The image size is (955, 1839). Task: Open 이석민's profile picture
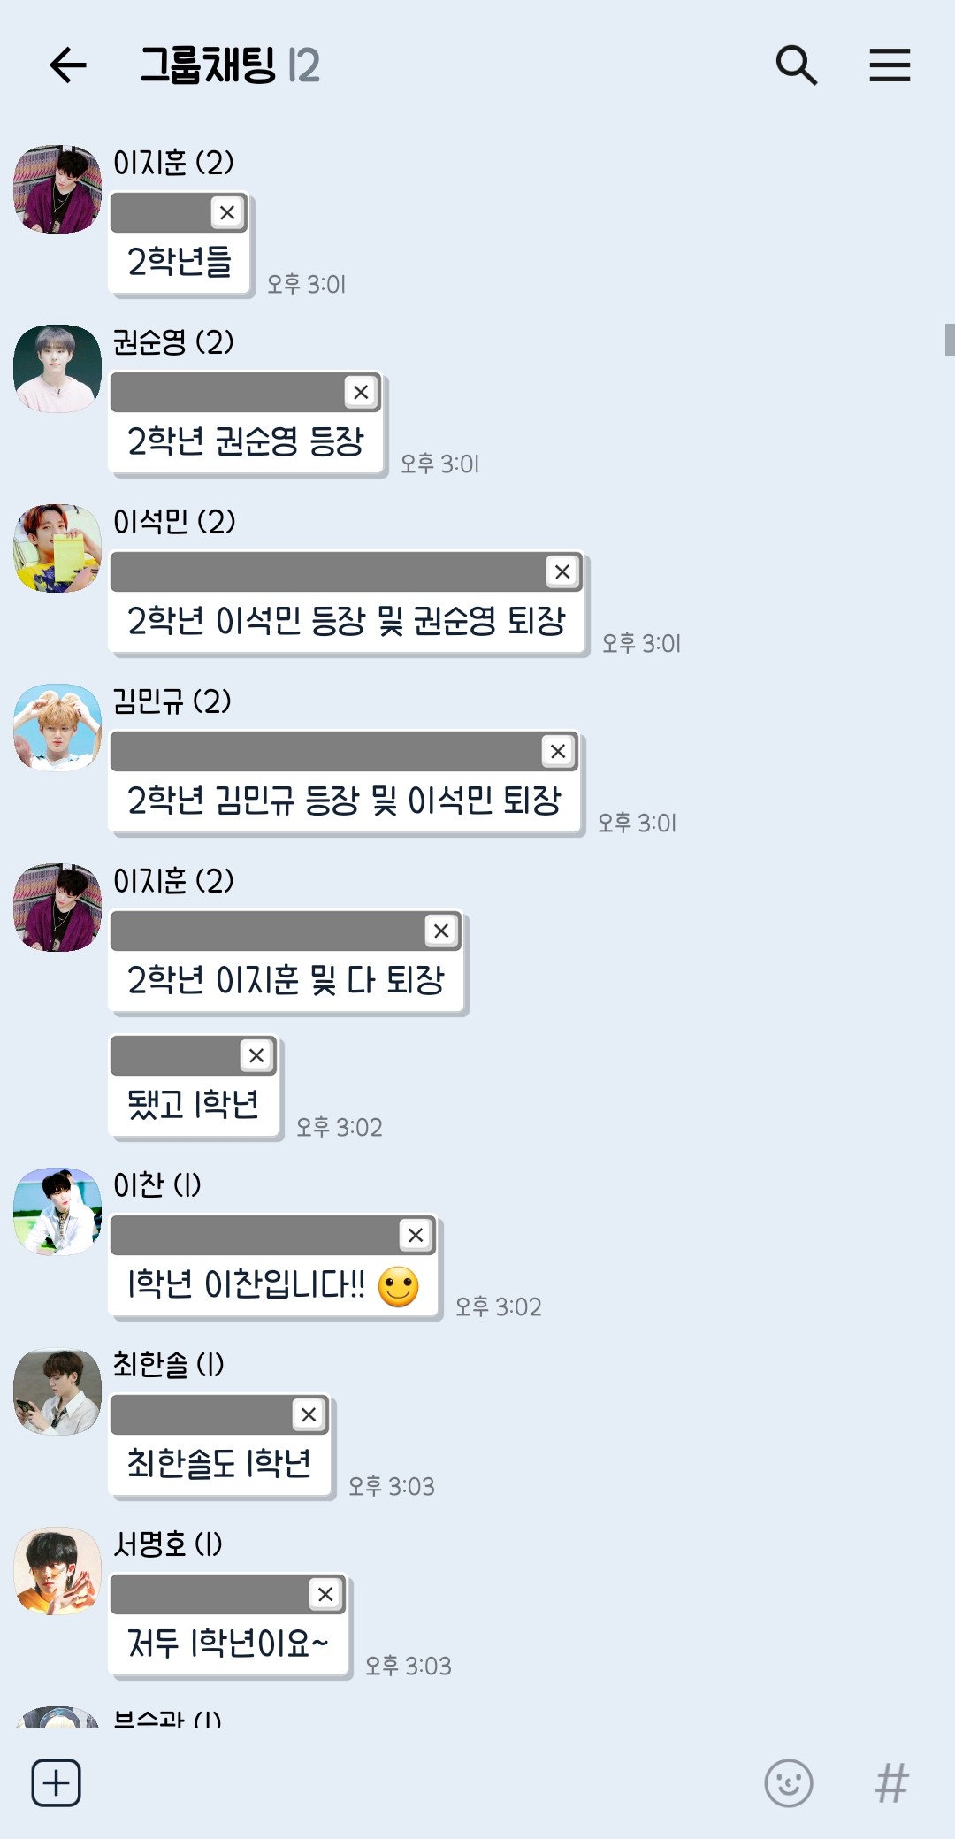pos(57,548)
